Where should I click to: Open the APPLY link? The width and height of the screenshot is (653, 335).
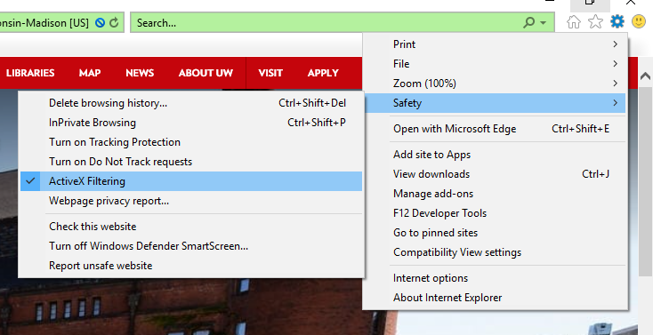(x=323, y=73)
